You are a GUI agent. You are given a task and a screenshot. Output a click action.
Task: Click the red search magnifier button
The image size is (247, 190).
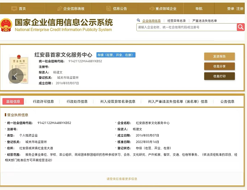241,27
